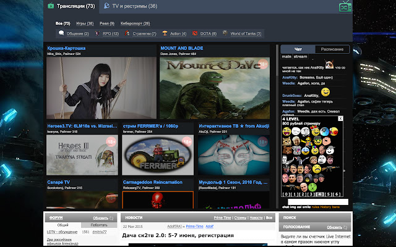Click the RPG category icon
396x247 pixels.
[97, 33]
